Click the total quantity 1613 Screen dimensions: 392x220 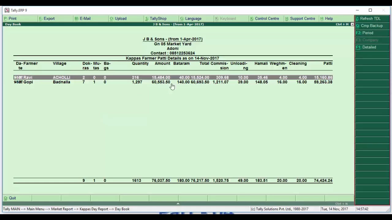[x=137, y=181]
